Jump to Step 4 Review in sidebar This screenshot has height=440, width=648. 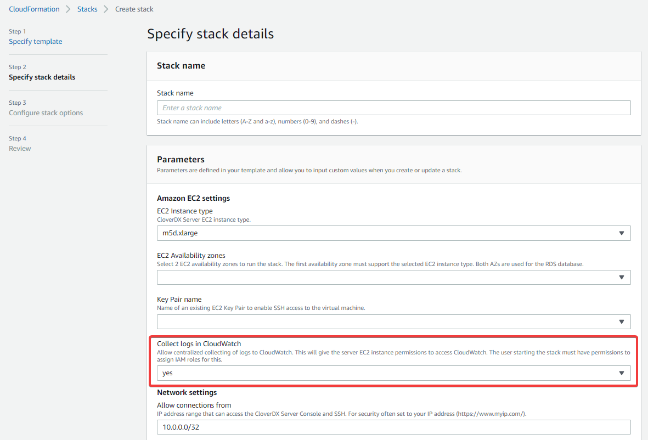click(20, 148)
